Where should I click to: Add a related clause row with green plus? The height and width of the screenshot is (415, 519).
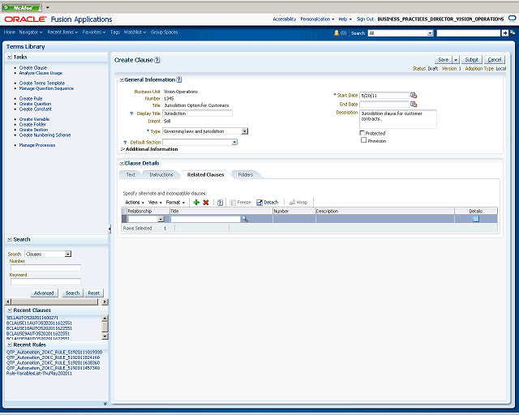pyautogui.click(x=196, y=202)
